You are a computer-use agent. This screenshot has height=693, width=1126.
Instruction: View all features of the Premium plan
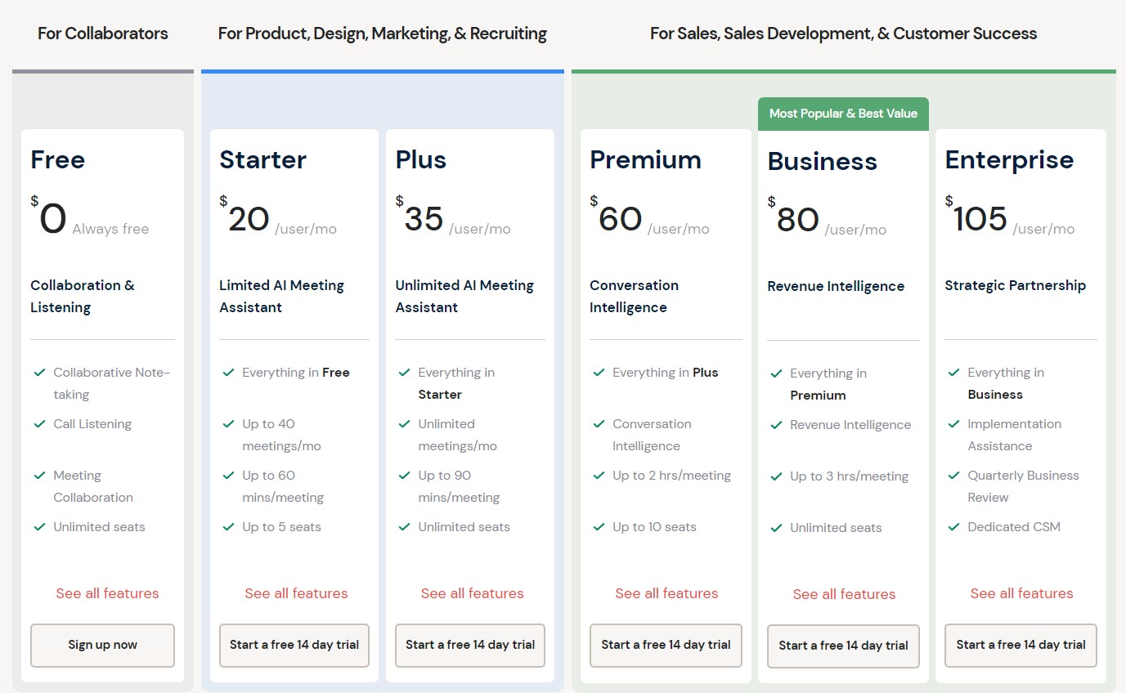tap(666, 593)
